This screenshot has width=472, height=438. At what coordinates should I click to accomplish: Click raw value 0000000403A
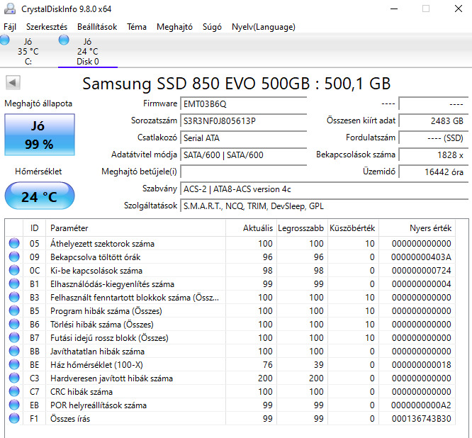tap(422, 257)
